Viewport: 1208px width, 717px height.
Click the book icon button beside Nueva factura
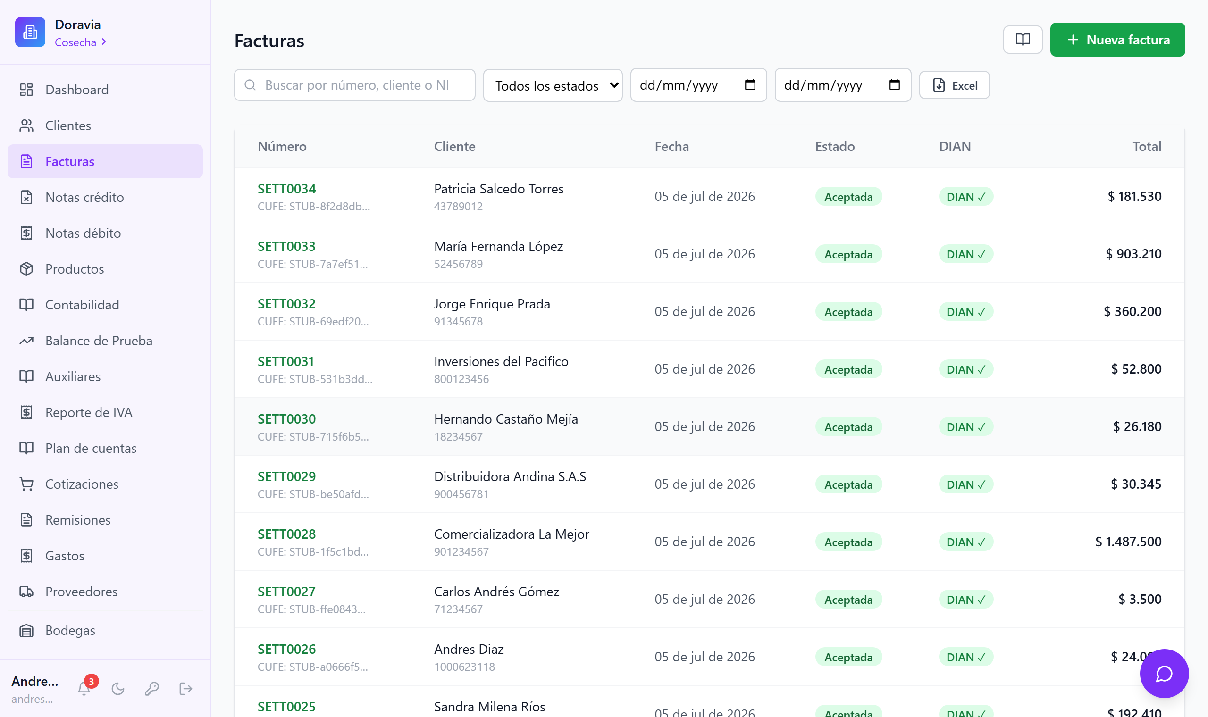(1023, 40)
